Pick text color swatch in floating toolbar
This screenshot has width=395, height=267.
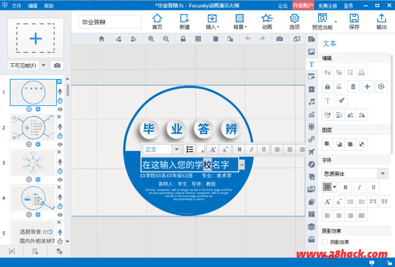201,150
